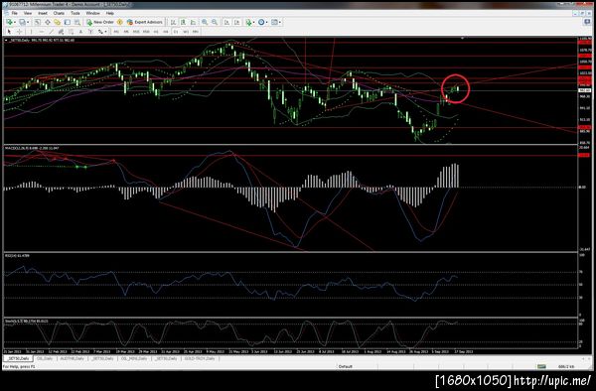Select the arrow cursor tool
Viewport: 596px width, 391px height.
pos(9,32)
